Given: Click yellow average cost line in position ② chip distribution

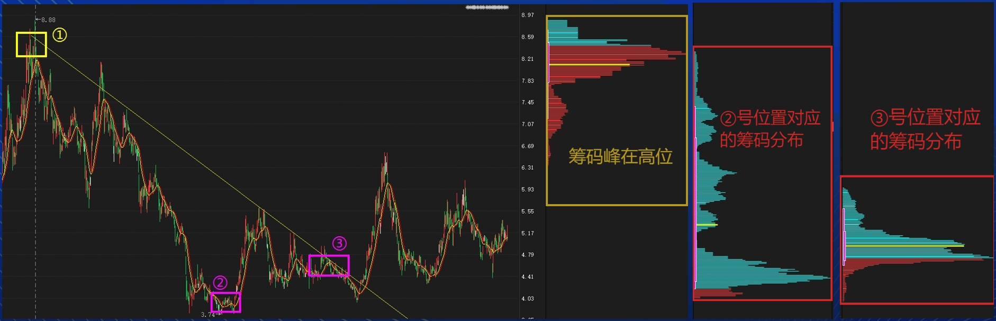Looking at the screenshot, I should point(707,225).
